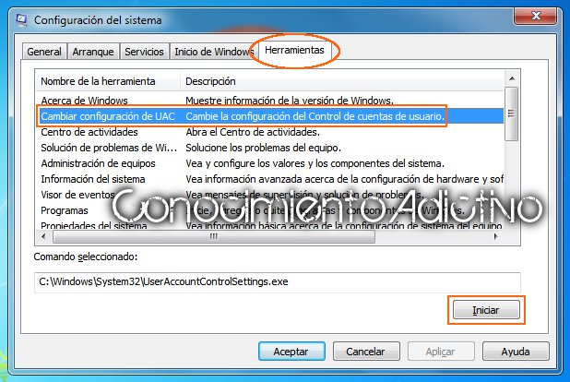Screen dimensions: 570x382
Task: Confirm with the Aceptar button
Action: pos(291,351)
